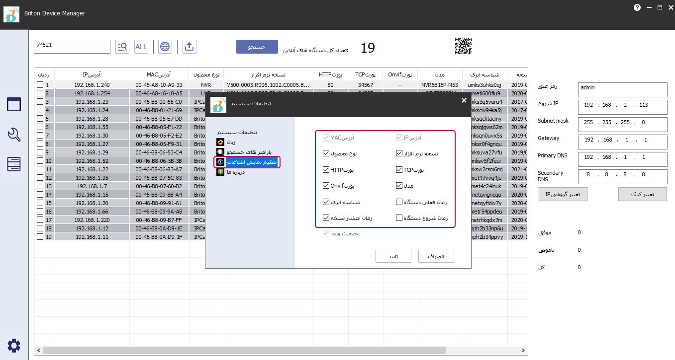The height and width of the screenshot is (360, 675).
Task: Enable the زمان شروع دستگاه checkbox
Action: (x=399, y=218)
